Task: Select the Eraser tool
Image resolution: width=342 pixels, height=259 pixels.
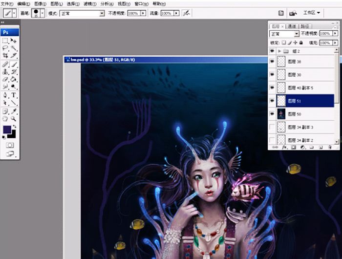Action: click(x=5, y=79)
